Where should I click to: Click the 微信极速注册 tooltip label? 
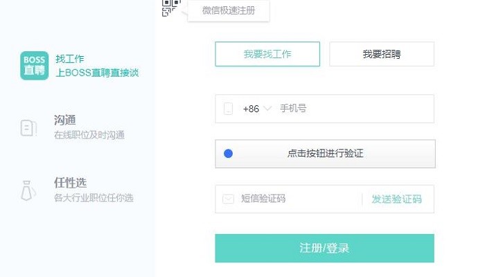coord(228,10)
